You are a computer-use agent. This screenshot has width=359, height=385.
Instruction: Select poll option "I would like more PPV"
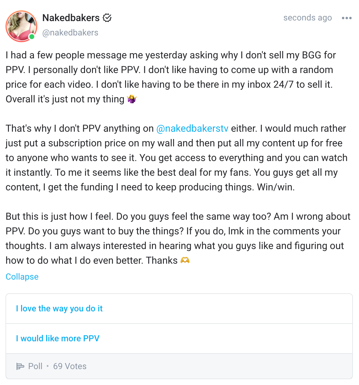tap(58, 339)
